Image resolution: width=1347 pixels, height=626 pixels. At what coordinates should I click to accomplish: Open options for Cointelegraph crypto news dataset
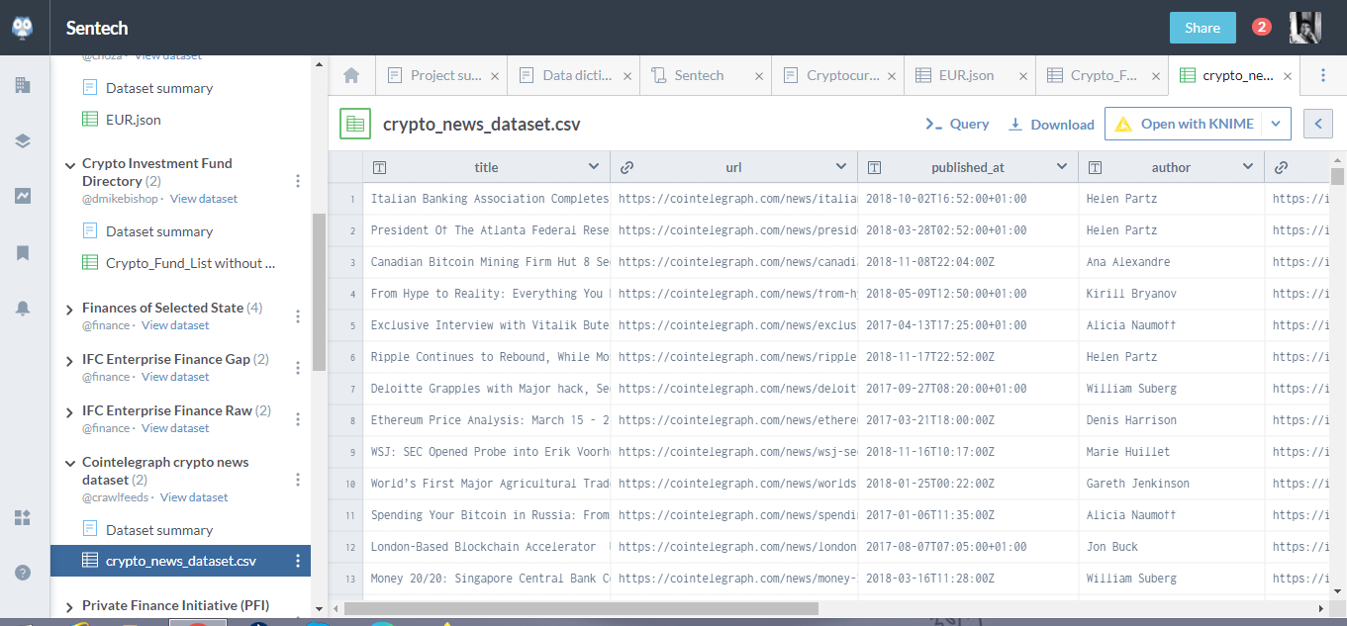(298, 480)
